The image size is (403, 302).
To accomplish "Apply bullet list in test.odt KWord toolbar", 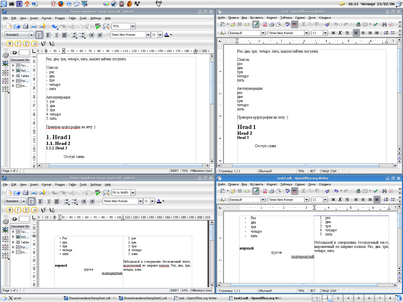I will 82,35.
